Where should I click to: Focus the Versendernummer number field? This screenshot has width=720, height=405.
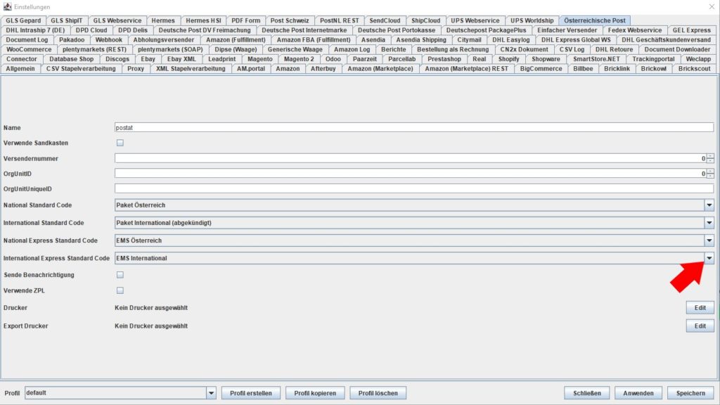[x=411, y=158]
